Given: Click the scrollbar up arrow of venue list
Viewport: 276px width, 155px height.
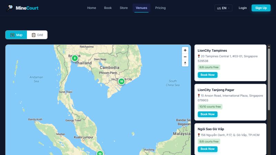Looking at the screenshot, I should tap(269, 46).
